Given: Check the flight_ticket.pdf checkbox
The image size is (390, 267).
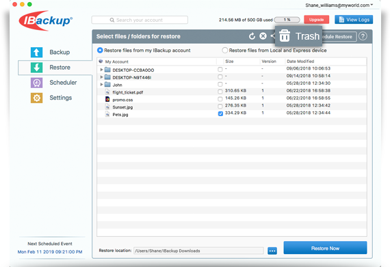Looking at the screenshot, I should (220, 92).
